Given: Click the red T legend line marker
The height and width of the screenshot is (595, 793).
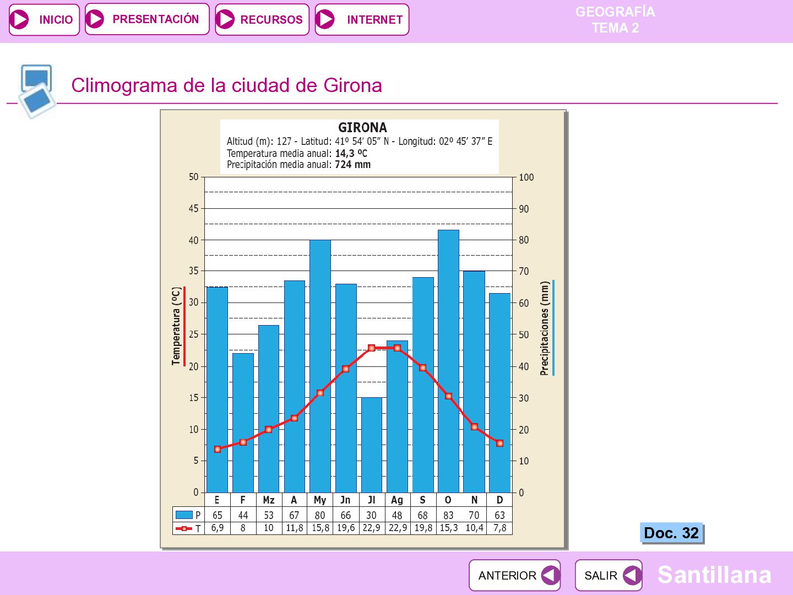Looking at the screenshot, I should [184, 528].
